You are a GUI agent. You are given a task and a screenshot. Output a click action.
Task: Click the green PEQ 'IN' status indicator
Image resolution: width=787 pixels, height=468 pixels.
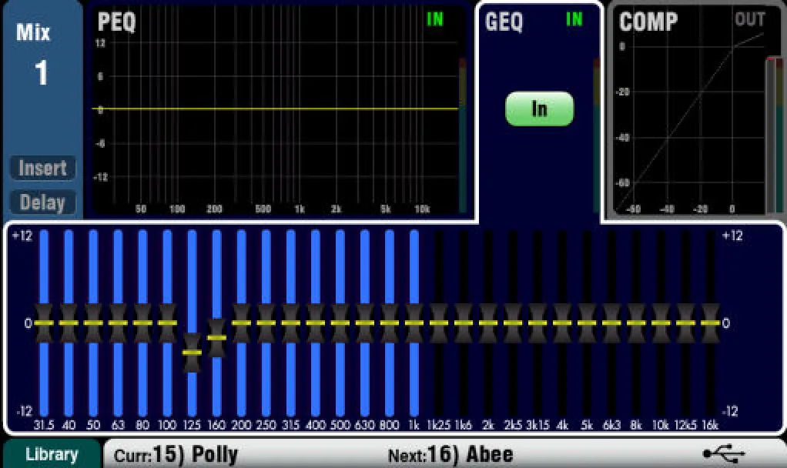click(435, 19)
